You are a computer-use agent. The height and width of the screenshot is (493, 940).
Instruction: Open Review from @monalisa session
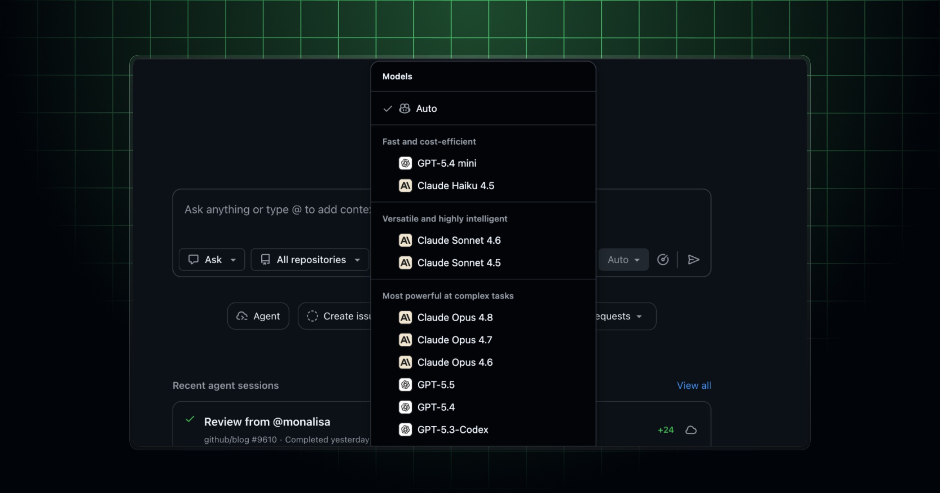click(267, 422)
